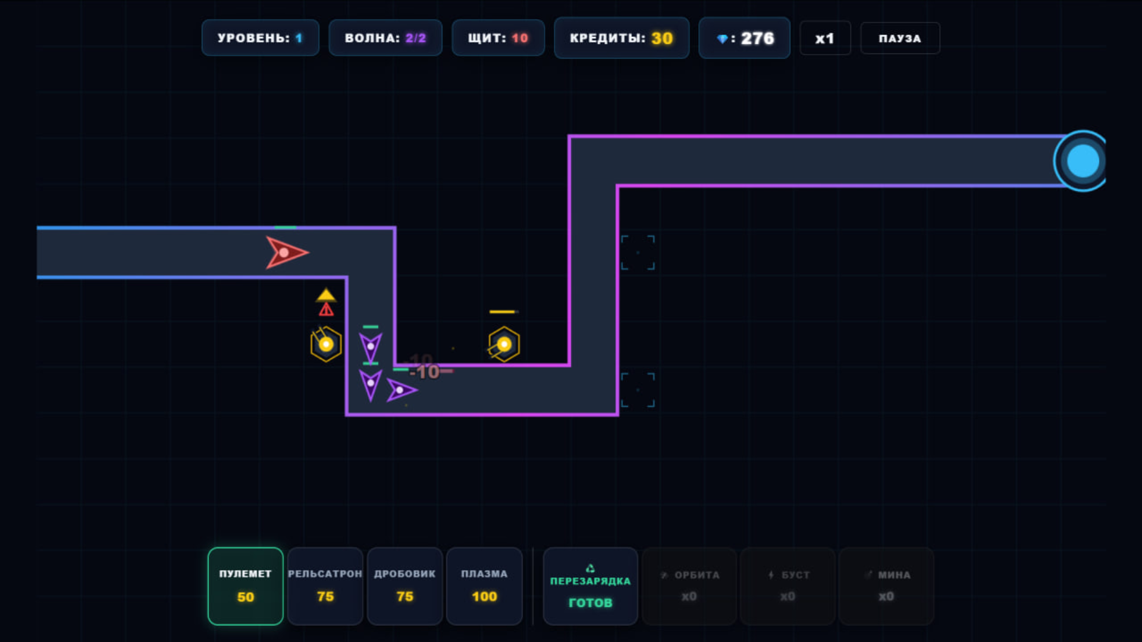The height and width of the screenshot is (642, 1142).
Task: Select the right yellow turret on the field
Action: click(x=504, y=344)
